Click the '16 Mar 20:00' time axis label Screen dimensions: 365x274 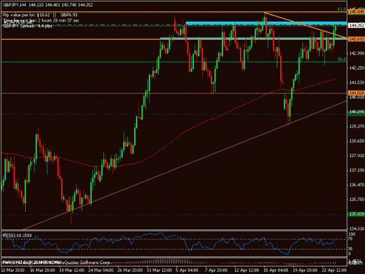(43, 270)
